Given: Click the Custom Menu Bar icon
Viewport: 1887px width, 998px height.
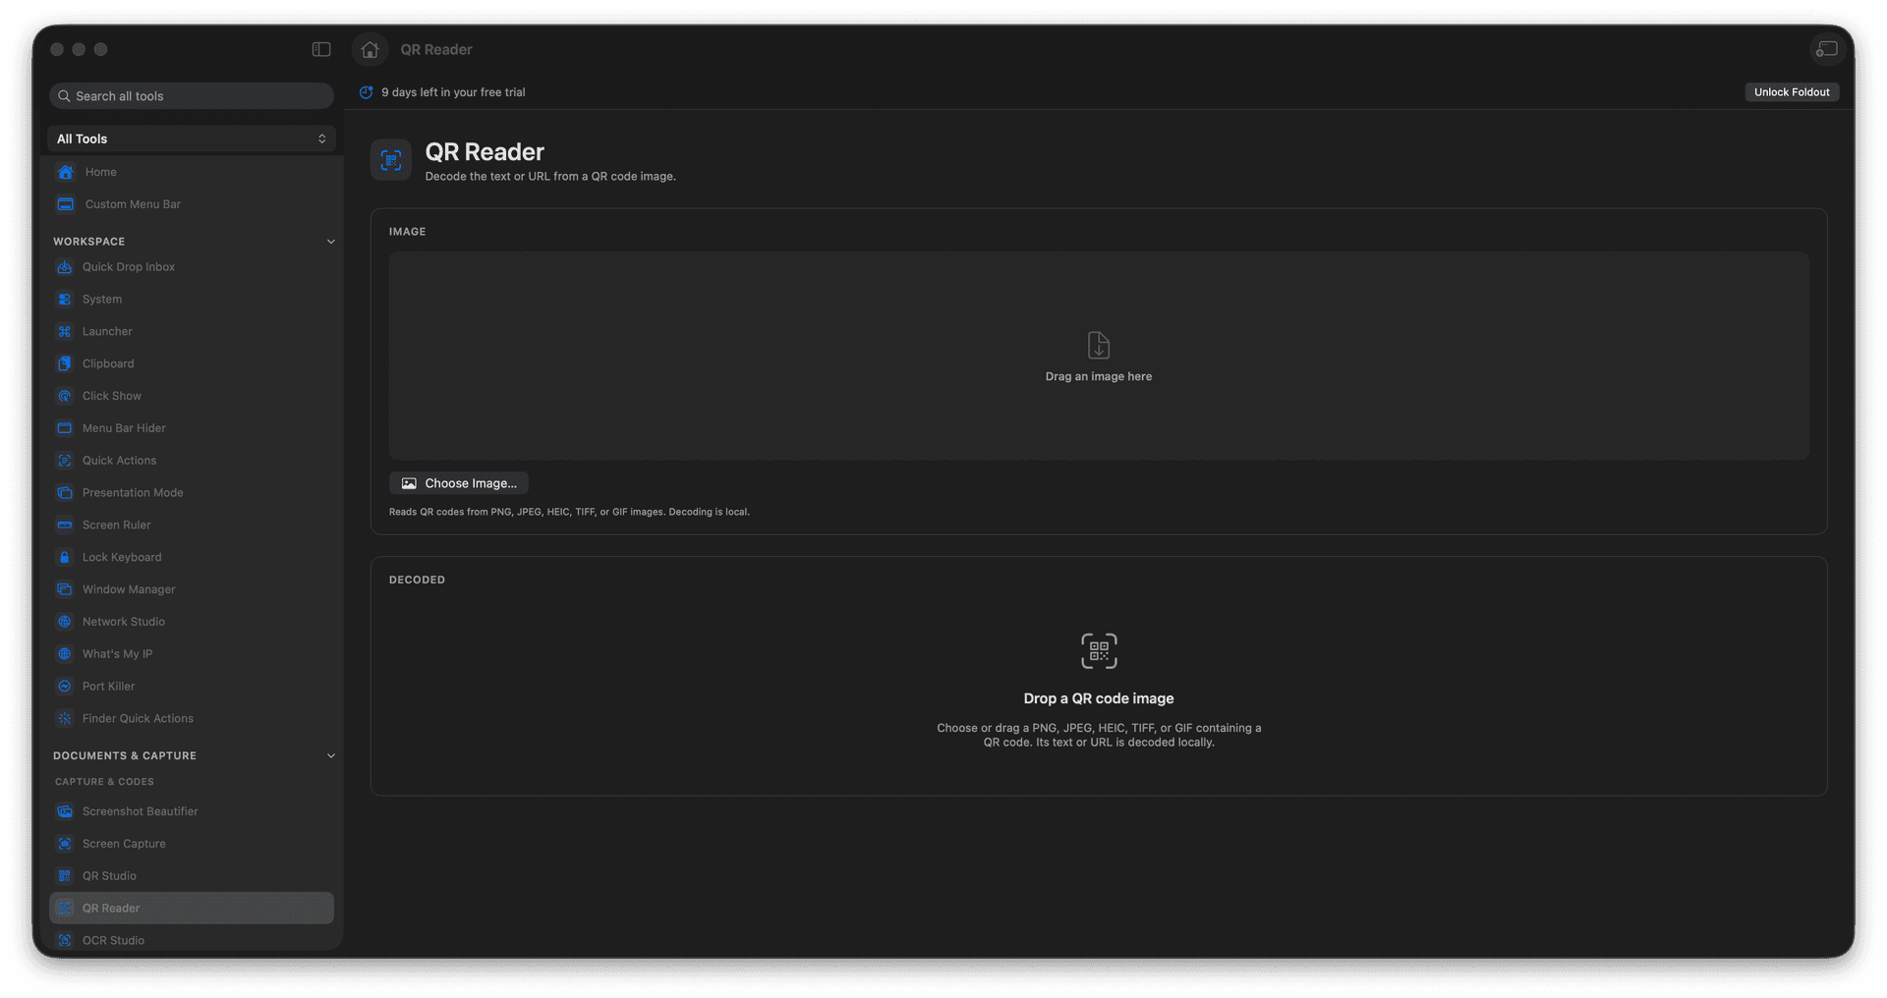Looking at the screenshot, I should tap(66, 204).
